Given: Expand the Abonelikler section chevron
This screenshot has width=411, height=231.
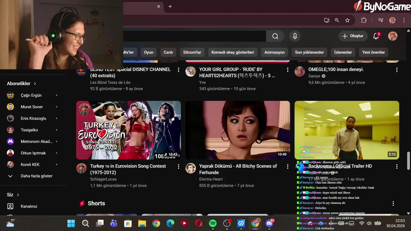Looking at the screenshot, I should tap(35, 83).
